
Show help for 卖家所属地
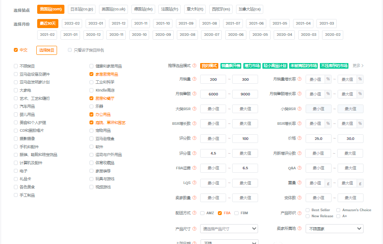click(300, 228)
